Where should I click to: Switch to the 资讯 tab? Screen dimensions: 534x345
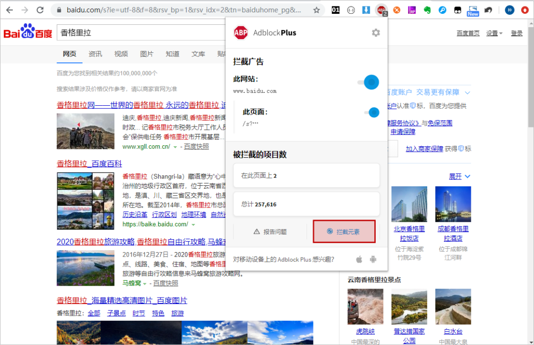(x=95, y=54)
